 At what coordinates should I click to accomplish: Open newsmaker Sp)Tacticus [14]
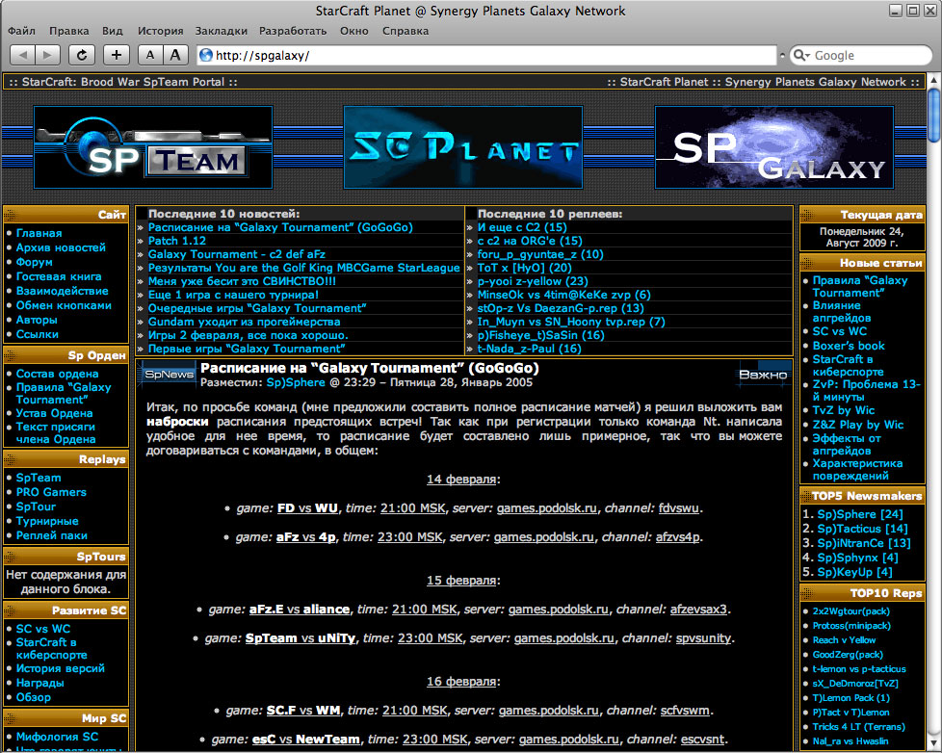pyautogui.click(x=862, y=529)
